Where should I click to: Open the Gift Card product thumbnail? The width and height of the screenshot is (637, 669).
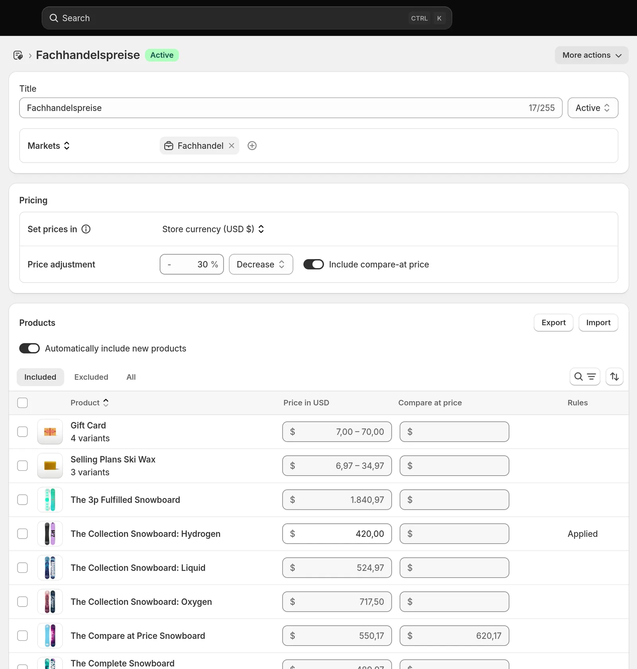click(50, 432)
